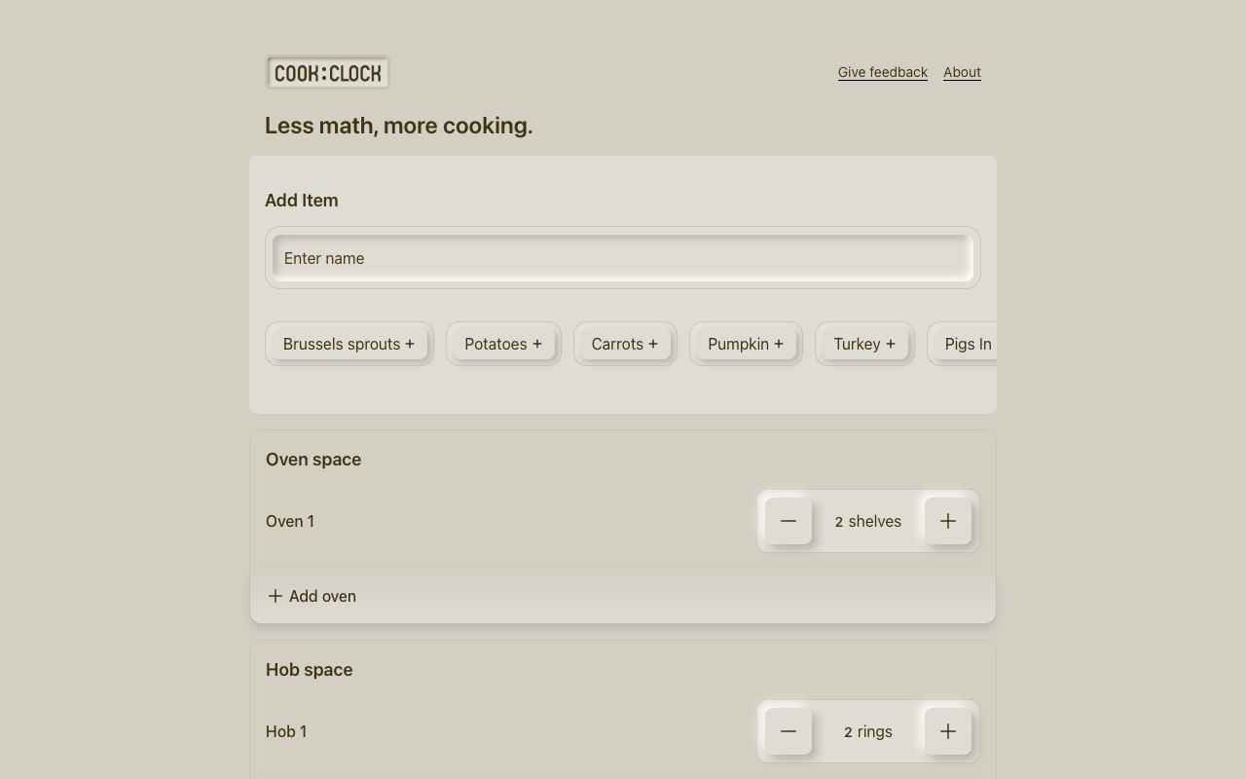This screenshot has width=1246, height=779.
Task: Select the Oven 1 label
Action: pyautogui.click(x=289, y=521)
